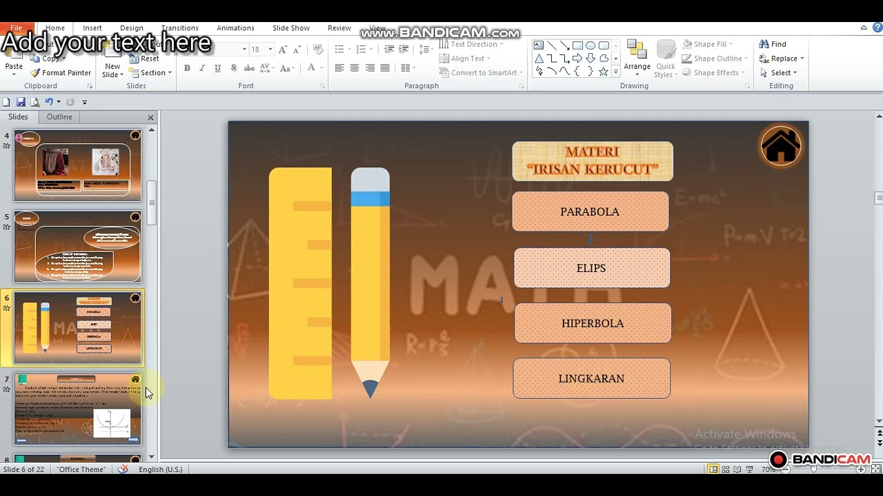Viewport: 883px width, 496px height.
Task: Open the Animations ribbon tab
Action: click(x=235, y=28)
